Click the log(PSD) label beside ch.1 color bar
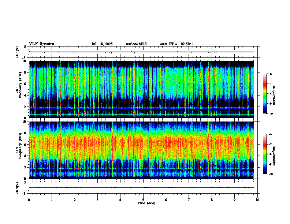Screen dimensions: 290x224 (x=274, y=96)
